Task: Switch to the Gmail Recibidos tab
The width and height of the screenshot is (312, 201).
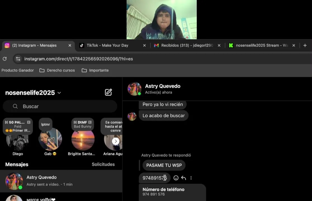Action: 187,46
